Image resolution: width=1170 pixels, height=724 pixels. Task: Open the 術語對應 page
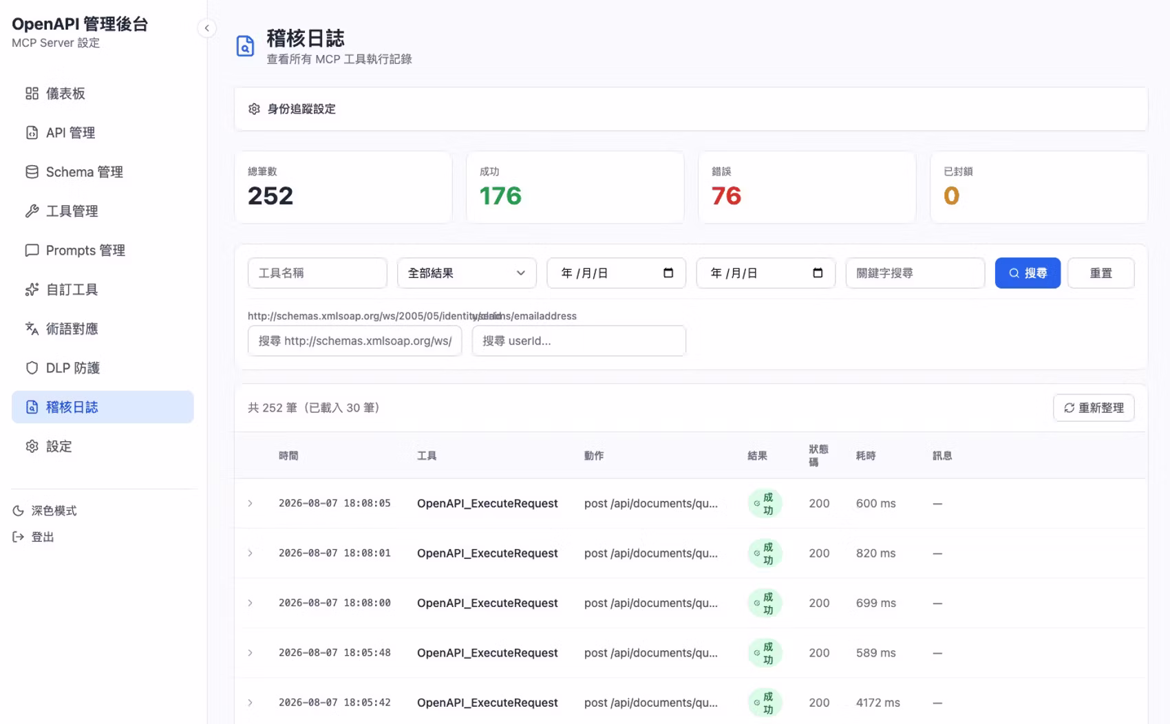tap(103, 329)
